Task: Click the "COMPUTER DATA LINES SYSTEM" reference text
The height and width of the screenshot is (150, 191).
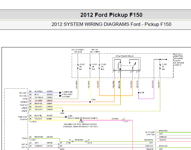Action: click(67, 94)
